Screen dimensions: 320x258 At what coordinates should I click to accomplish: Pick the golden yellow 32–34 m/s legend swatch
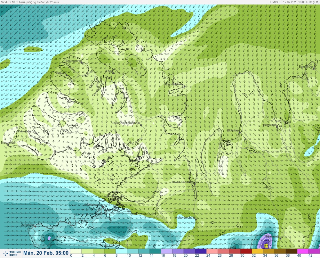(258, 251)
